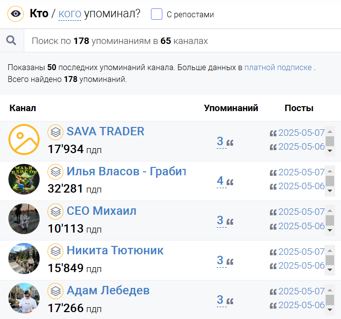Click layers icon beside Адам Лебедев
This screenshot has width=341, height=319.
point(55,290)
